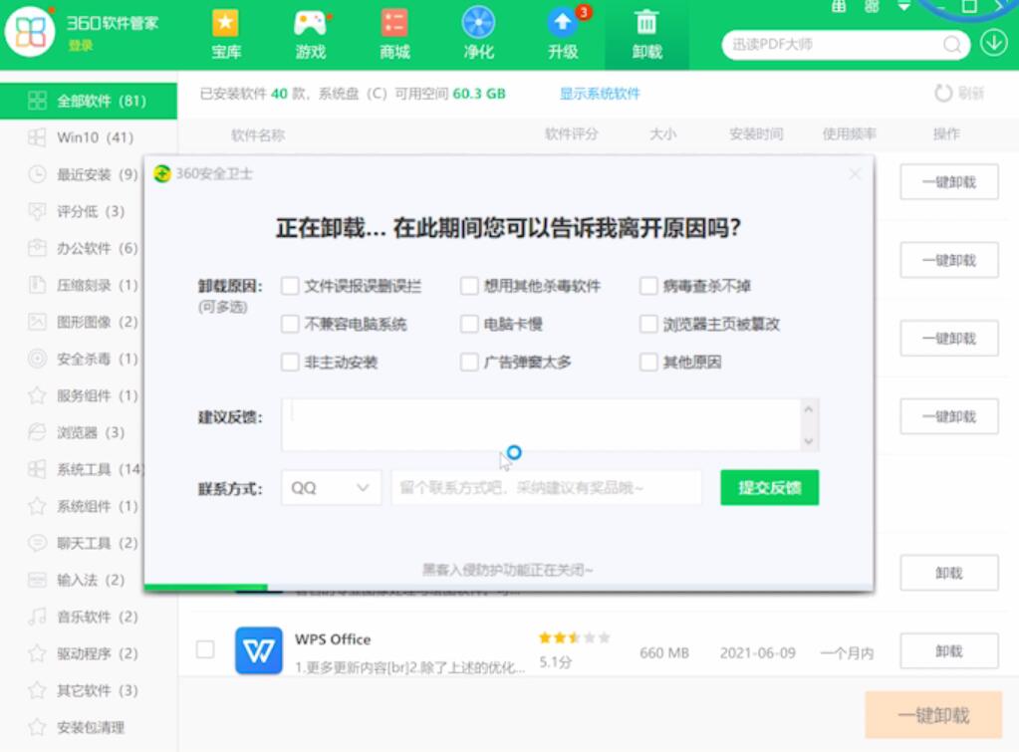This screenshot has width=1019, height=752.
Task: Click the WPS Office name text
Action: pyautogui.click(x=333, y=639)
